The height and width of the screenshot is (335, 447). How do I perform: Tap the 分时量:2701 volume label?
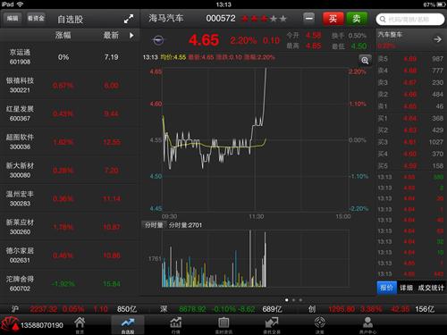pyautogui.click(x=185, y=225)
